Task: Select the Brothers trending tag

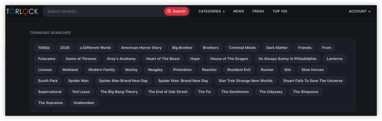Action: click(211, 47)
